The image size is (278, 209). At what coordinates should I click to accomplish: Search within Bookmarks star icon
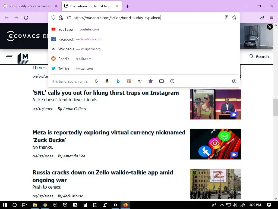[x=151, y=81]
